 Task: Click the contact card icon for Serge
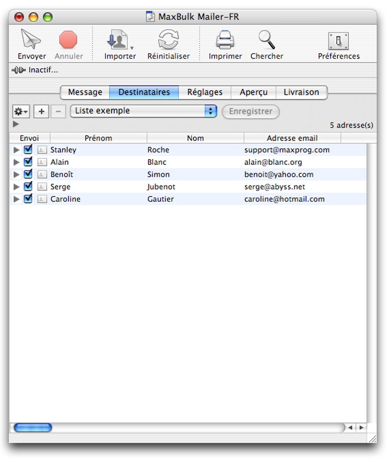pos(42,187)
